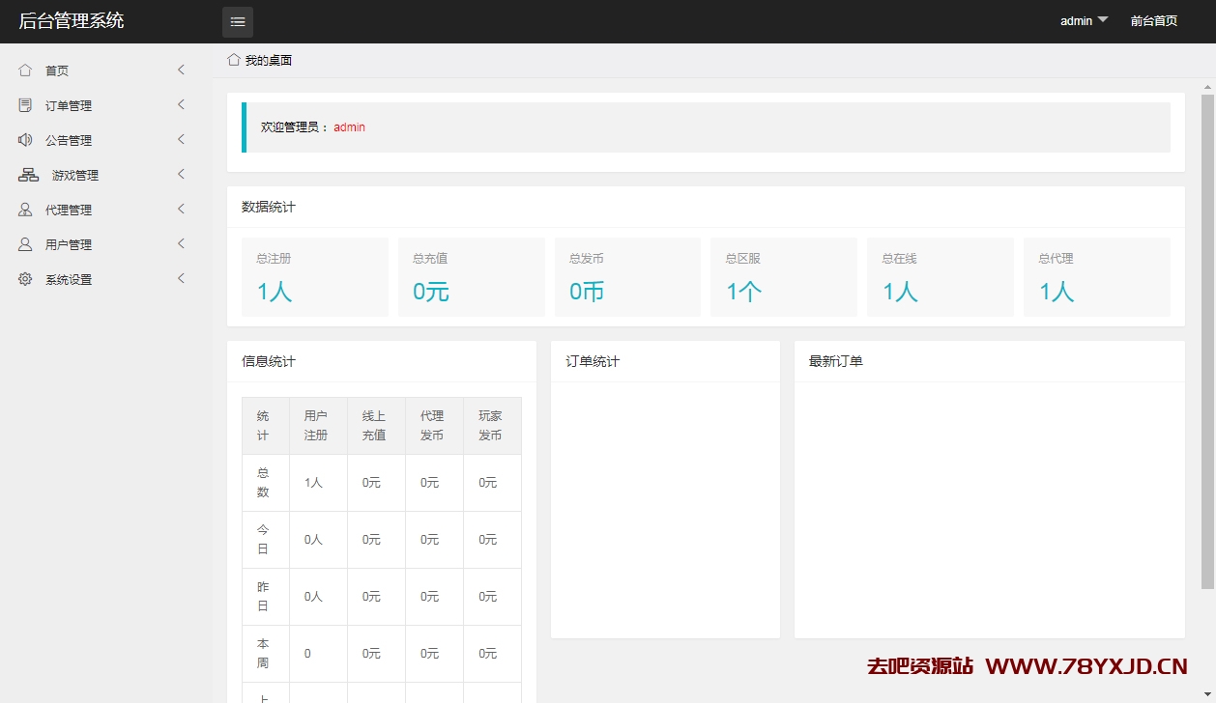
Task: Click the 欢迎管理员 welcome text
Action: 294,127
